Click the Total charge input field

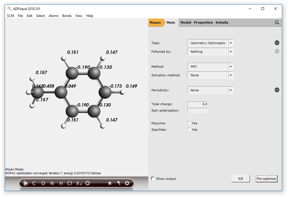tap(197, 104)
